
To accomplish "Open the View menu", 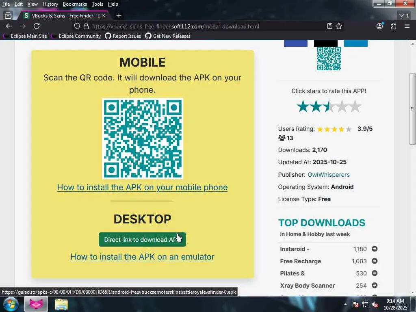I will coord(32,4).
